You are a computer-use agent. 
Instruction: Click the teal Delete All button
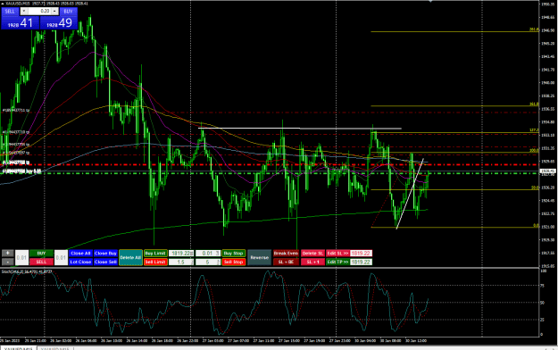click(130, 257)
